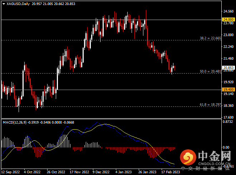The image size is (236, 175).
Task: Select the yellow 19.400 price level tag
Action: click(x=228, y=89)
